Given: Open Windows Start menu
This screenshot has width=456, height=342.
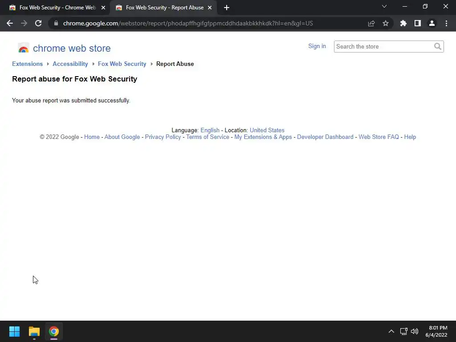Looking at the screenshot, I should coord(14,331).
